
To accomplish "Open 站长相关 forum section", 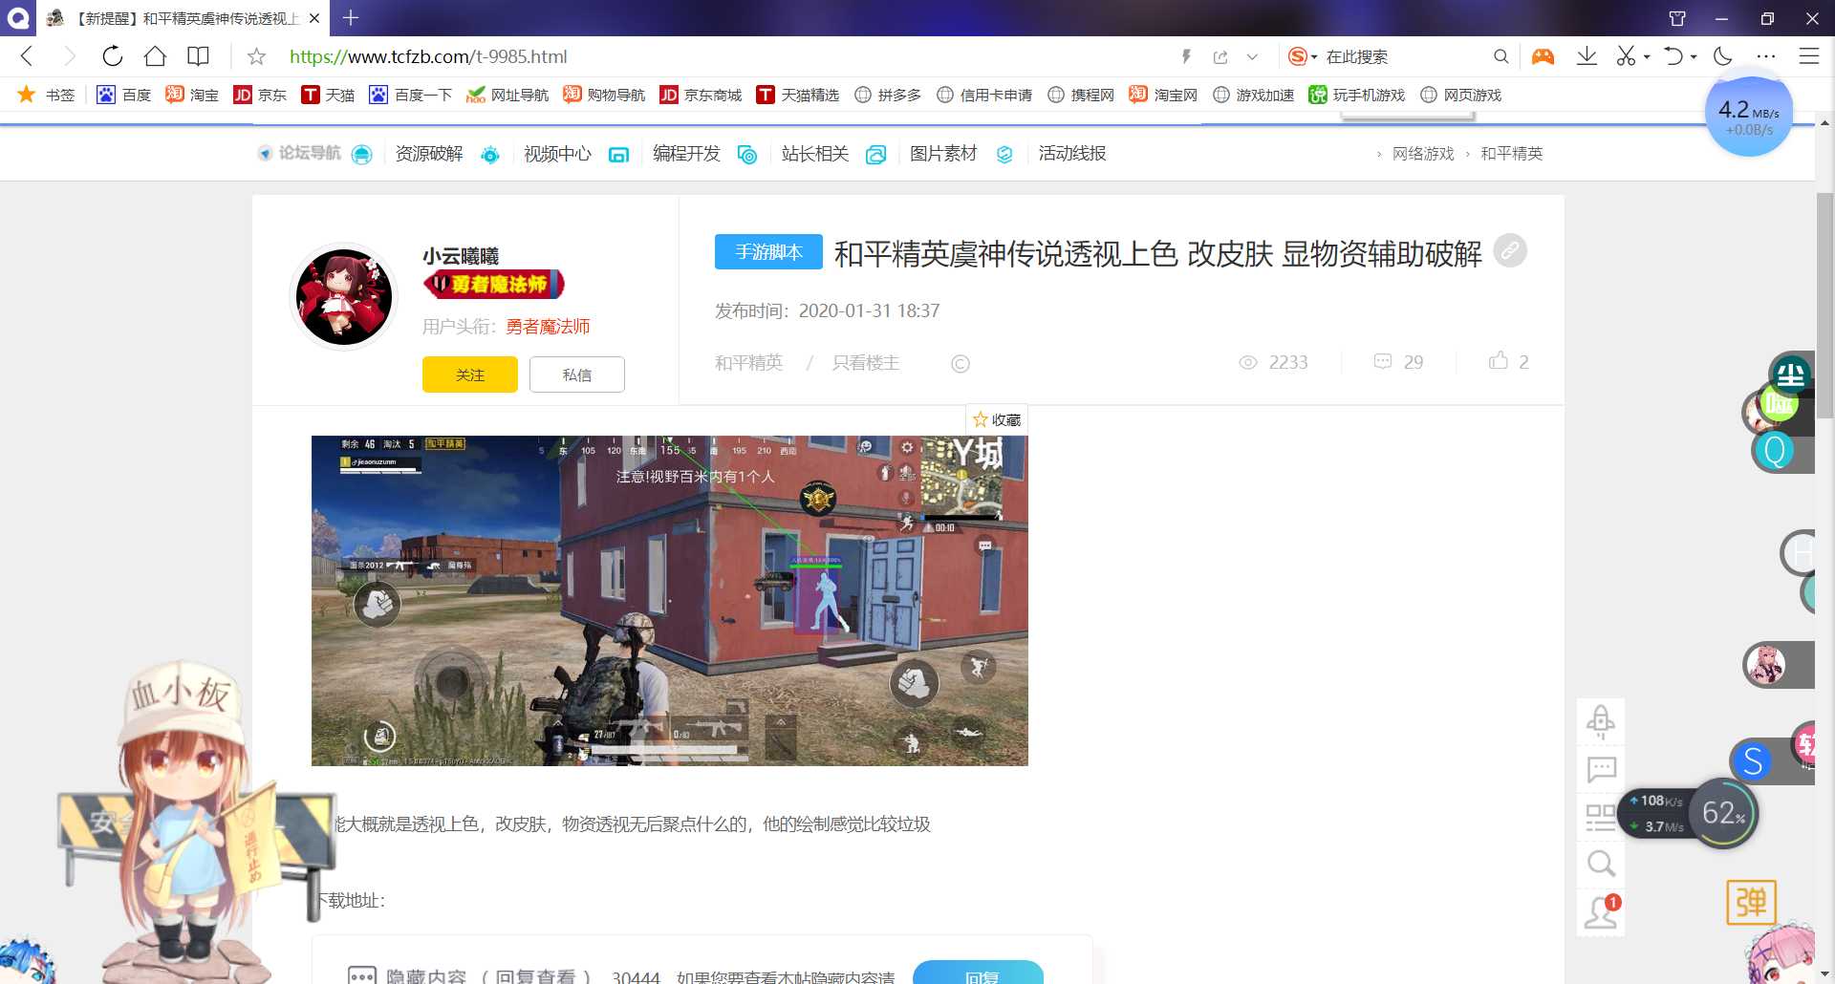I will tap(815, 154).
